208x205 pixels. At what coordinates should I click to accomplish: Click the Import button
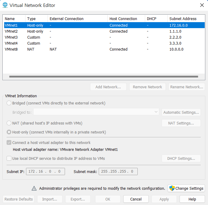click(x=50, y=199)
